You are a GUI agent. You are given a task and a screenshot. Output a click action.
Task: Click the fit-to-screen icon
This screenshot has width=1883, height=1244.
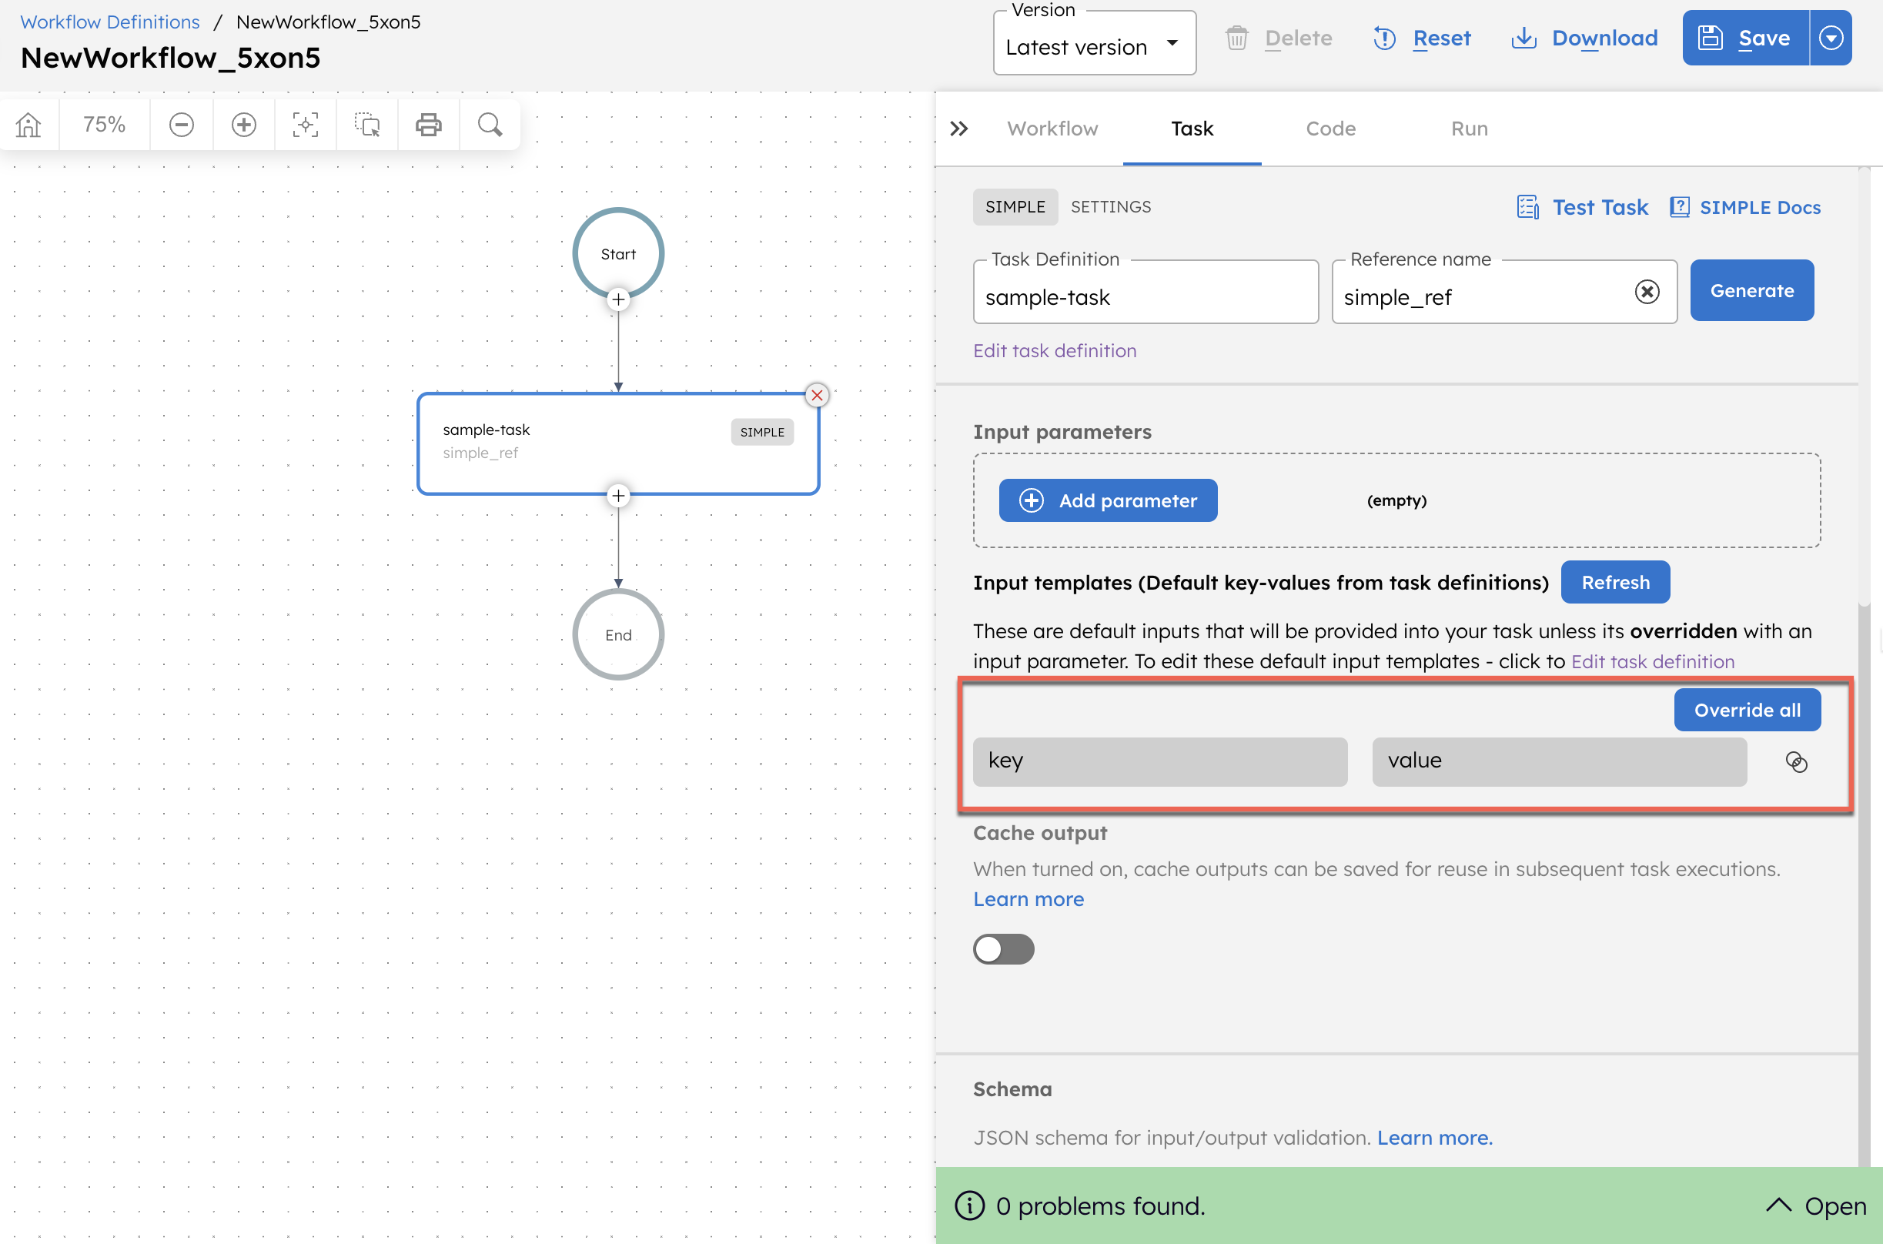tap(306, 125)
